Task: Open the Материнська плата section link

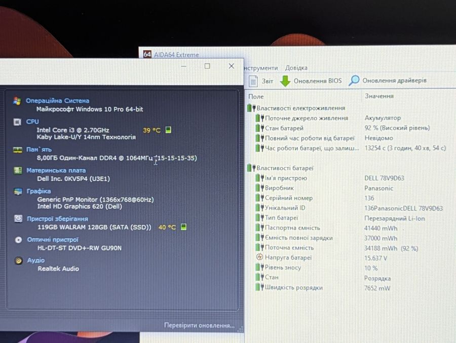Action: click(x=56, y=170)
